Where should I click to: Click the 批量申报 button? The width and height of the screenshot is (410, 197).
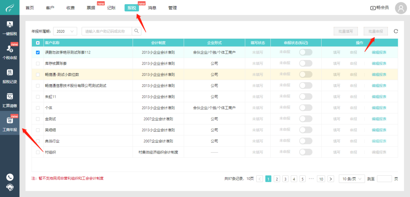coord(376,31)
